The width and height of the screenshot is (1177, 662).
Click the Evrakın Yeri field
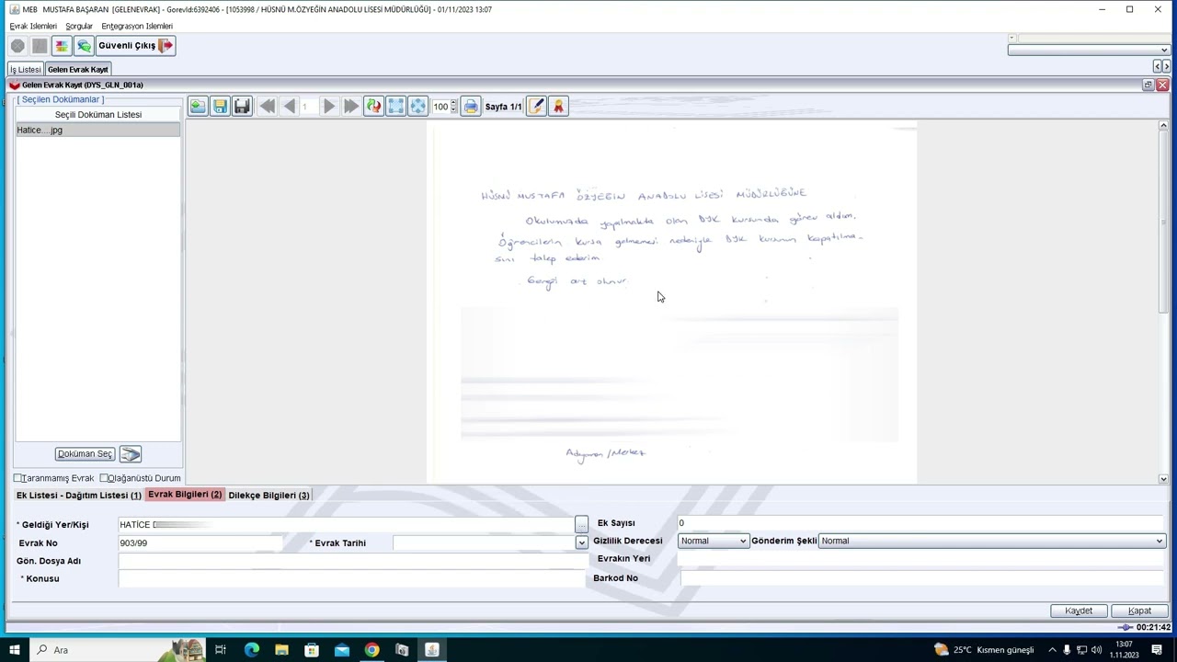[921, 559]
